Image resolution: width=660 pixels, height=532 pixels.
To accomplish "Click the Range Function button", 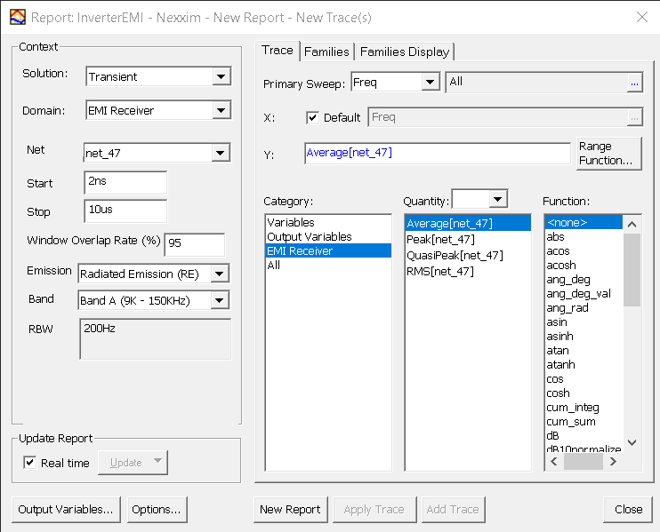I will click(x=607, y=154).
